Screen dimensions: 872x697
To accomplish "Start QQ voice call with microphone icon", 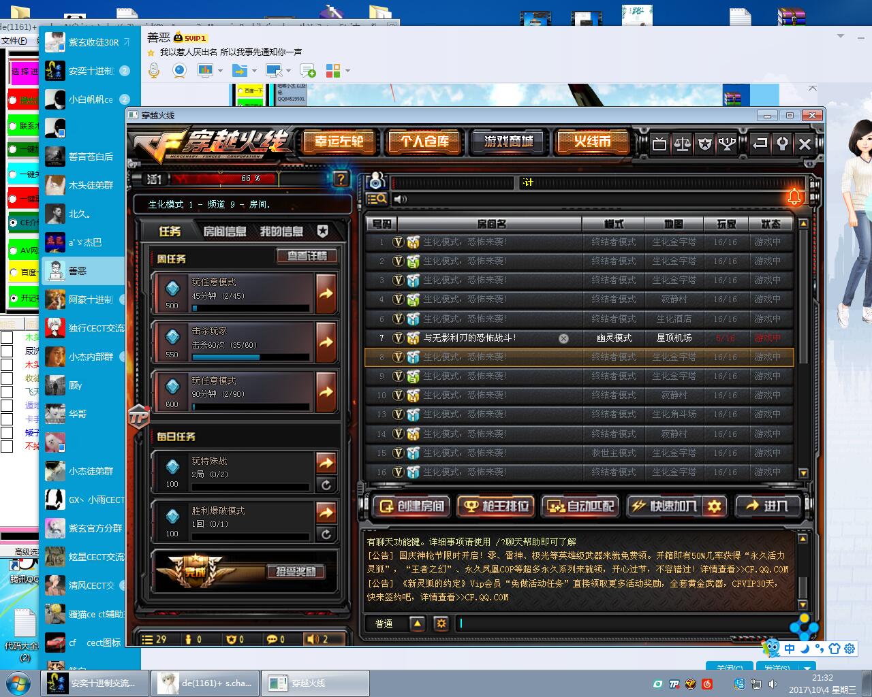I will (x=154, y=71).
